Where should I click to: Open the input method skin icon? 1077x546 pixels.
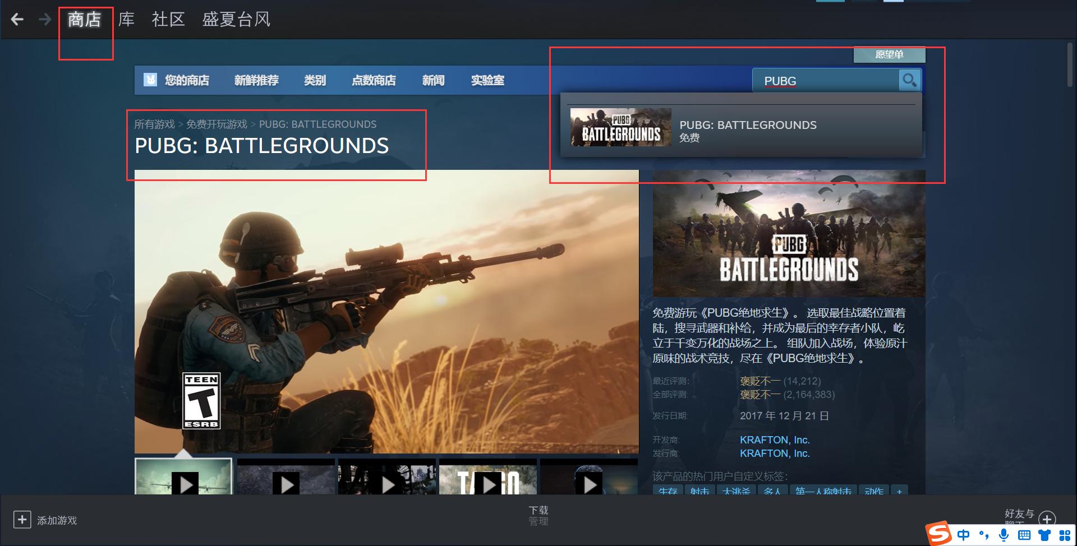1044,534
